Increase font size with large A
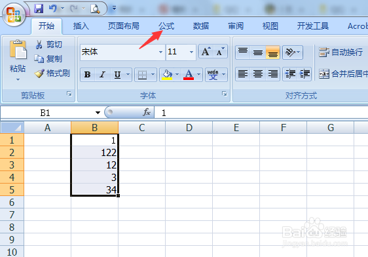 [206, 52]
